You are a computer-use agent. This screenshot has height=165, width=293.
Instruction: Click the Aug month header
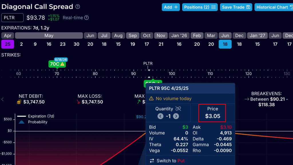pyautogui.click(x=118, y=36)
